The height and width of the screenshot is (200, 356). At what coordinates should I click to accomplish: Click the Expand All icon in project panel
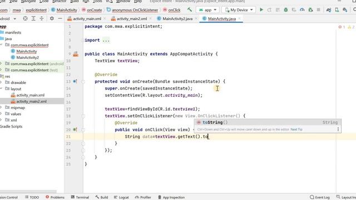[33, 18]
